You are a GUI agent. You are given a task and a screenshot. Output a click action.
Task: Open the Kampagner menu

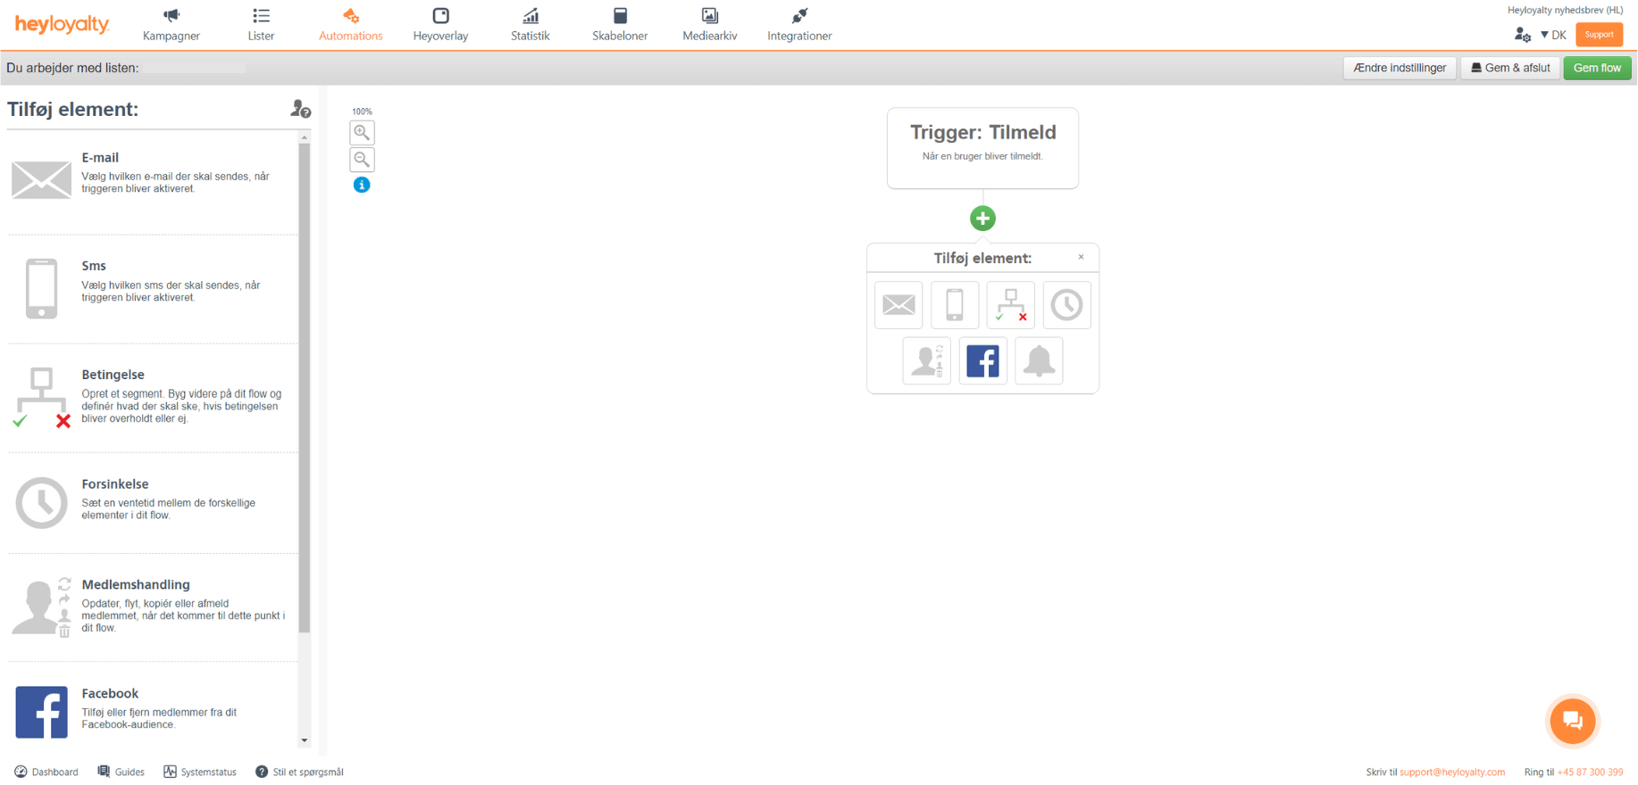(x=171, y=25)
